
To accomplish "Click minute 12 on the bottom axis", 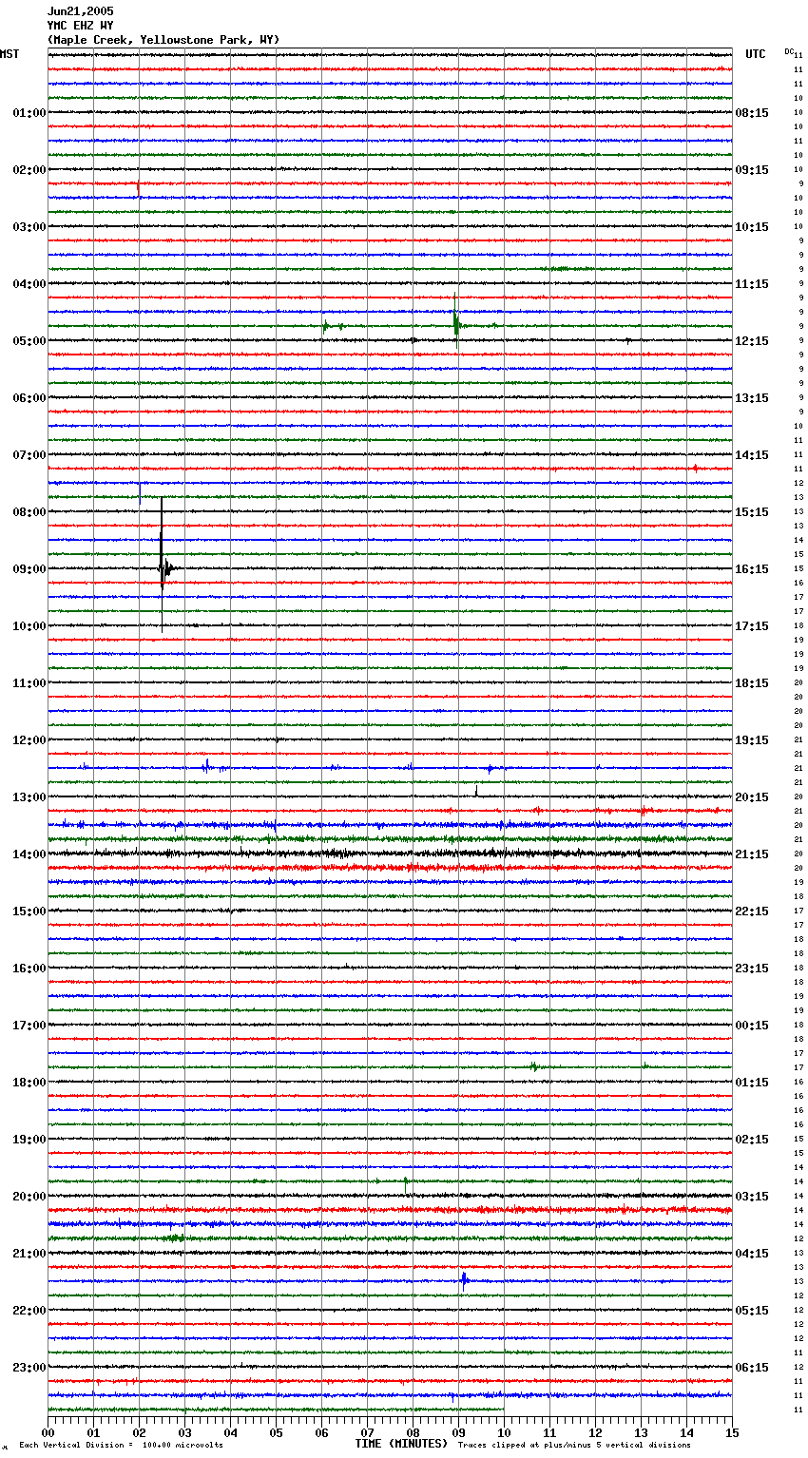I will pos(595,1432).
